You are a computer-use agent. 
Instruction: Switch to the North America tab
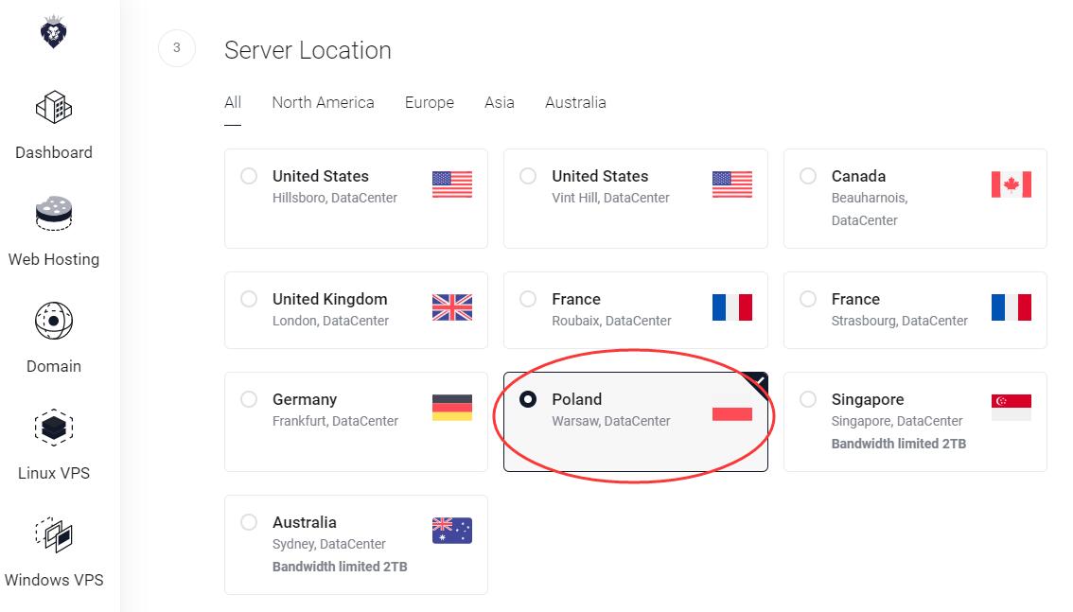coord(323,102)
